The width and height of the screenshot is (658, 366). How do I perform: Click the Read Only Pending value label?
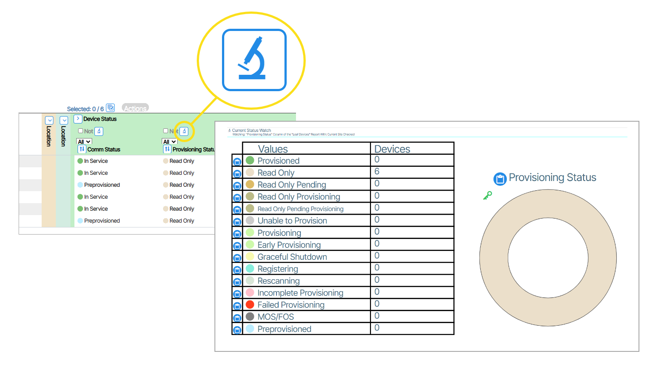pos(292,185)
